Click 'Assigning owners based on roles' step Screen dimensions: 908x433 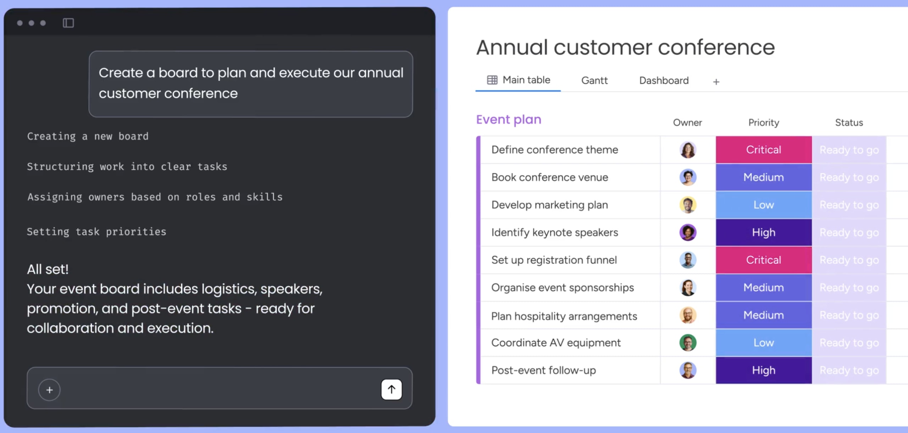(x=155, y=197)
